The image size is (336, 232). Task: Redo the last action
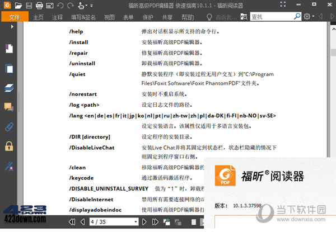tap(71, 6)
